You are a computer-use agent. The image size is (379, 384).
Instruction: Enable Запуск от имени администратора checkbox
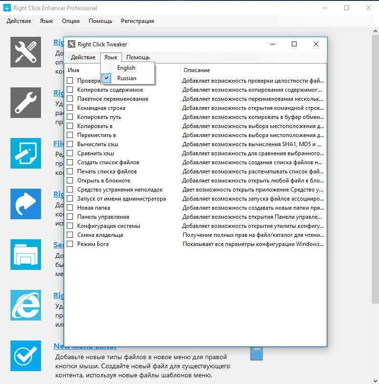click(x=70, y=199)
